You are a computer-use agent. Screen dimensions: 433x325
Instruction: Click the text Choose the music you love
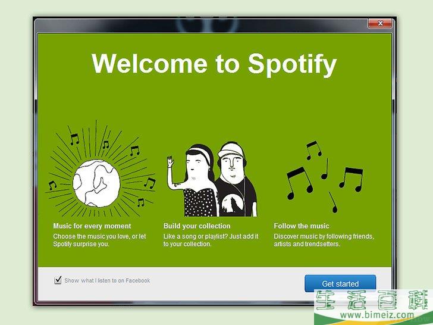[91, 236]
